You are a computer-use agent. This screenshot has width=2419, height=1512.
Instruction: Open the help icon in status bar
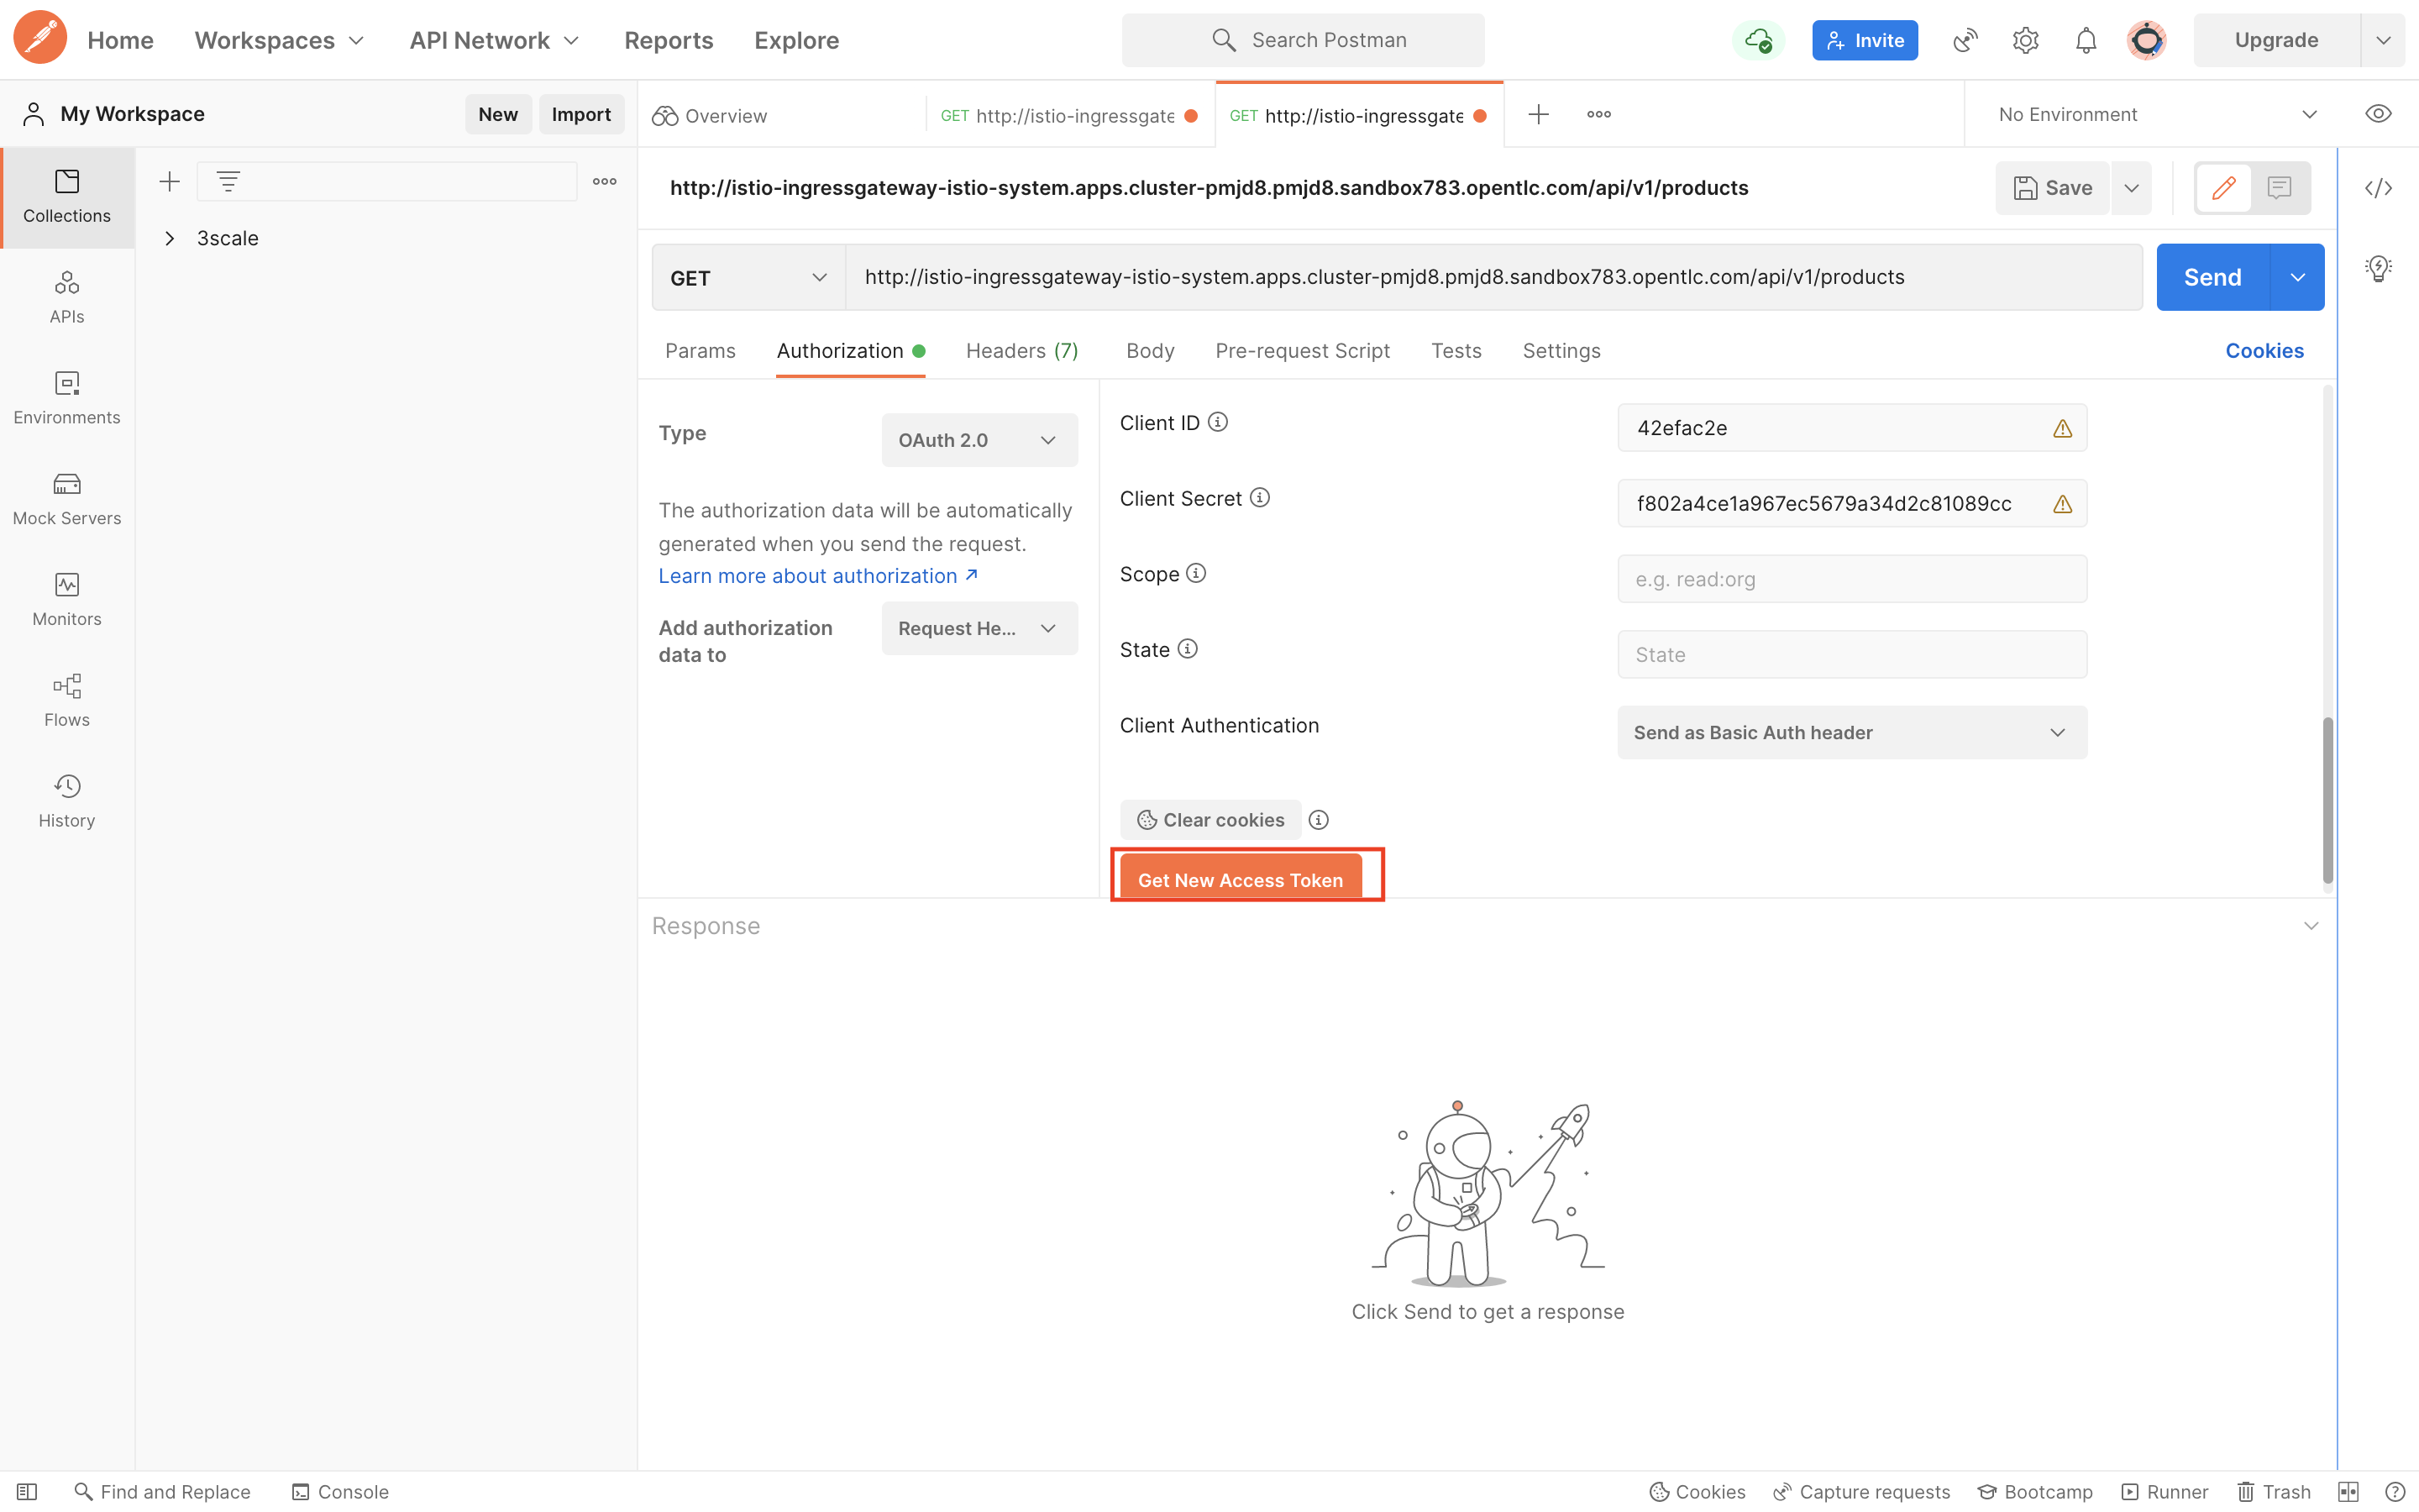tap(2395, 1491)
